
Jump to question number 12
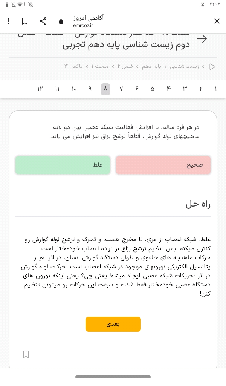(x=40, y=89)
